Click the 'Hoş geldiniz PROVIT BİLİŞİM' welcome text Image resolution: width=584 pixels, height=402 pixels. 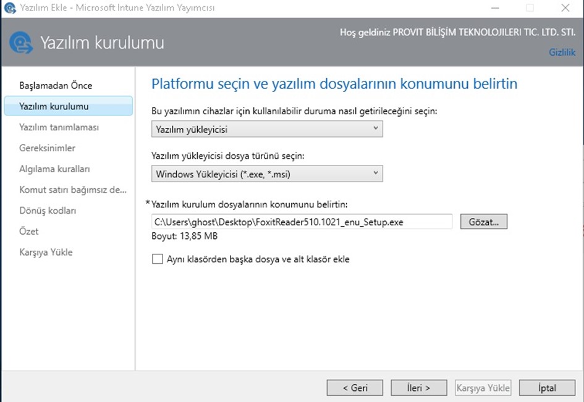point(457,32)
